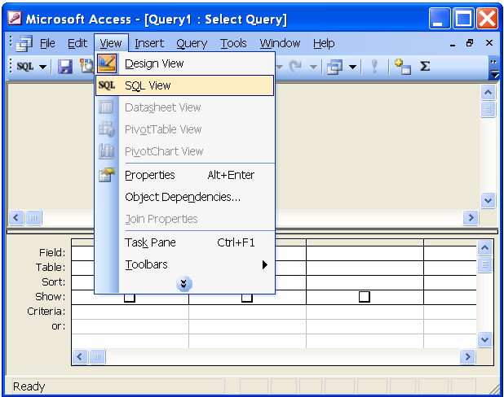
Task: Click design grid vertical scroll down arrow
Action: click(x=484, y=339)
